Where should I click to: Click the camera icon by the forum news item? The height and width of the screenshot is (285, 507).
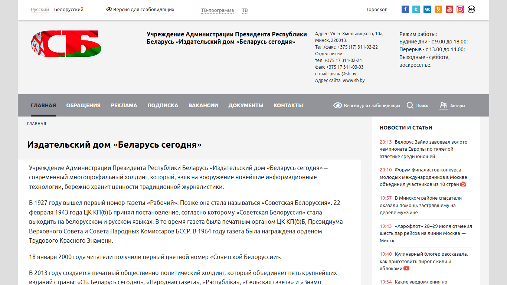pos(463,184)
